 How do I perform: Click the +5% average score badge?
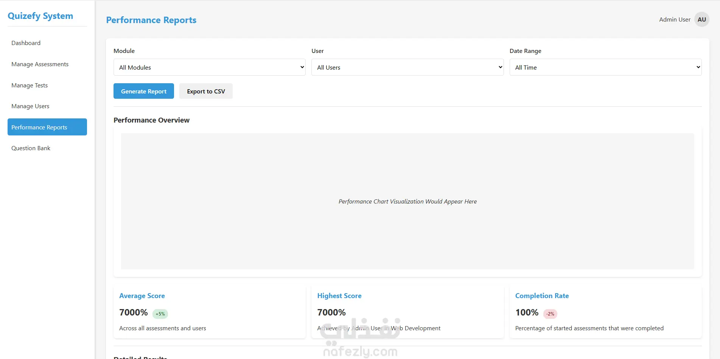(160, 314)
